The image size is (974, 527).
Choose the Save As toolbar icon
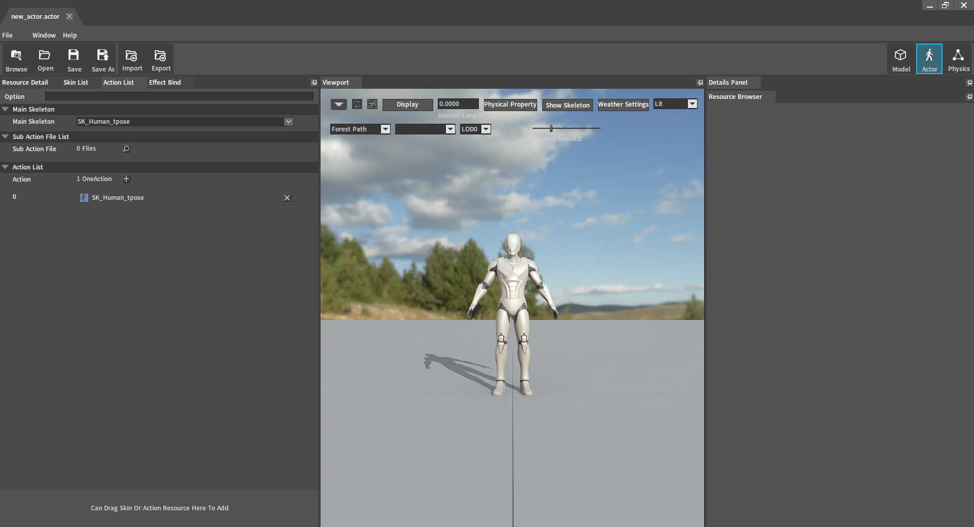pos(103,59)
